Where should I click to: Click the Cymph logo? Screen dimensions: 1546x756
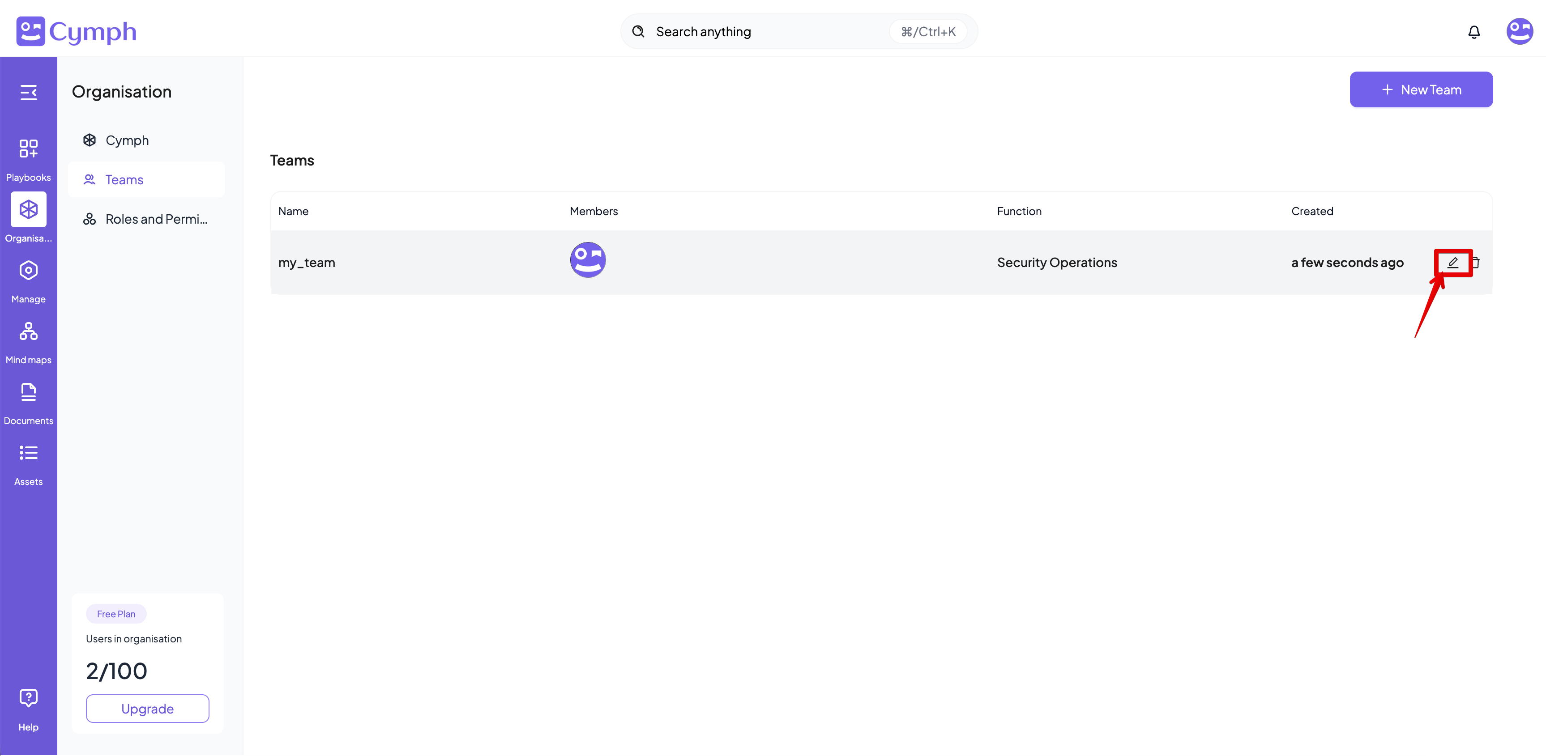tap(76, 31)
